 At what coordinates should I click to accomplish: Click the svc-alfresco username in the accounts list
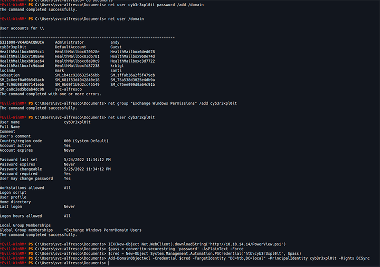68,89
